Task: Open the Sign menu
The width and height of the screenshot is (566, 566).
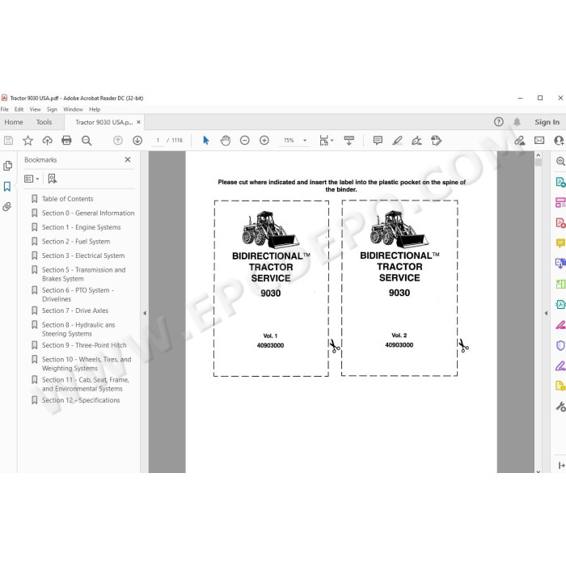Action: tap(52, 109)
